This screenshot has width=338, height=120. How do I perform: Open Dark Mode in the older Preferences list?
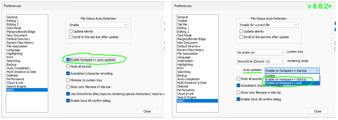point(14,28)
